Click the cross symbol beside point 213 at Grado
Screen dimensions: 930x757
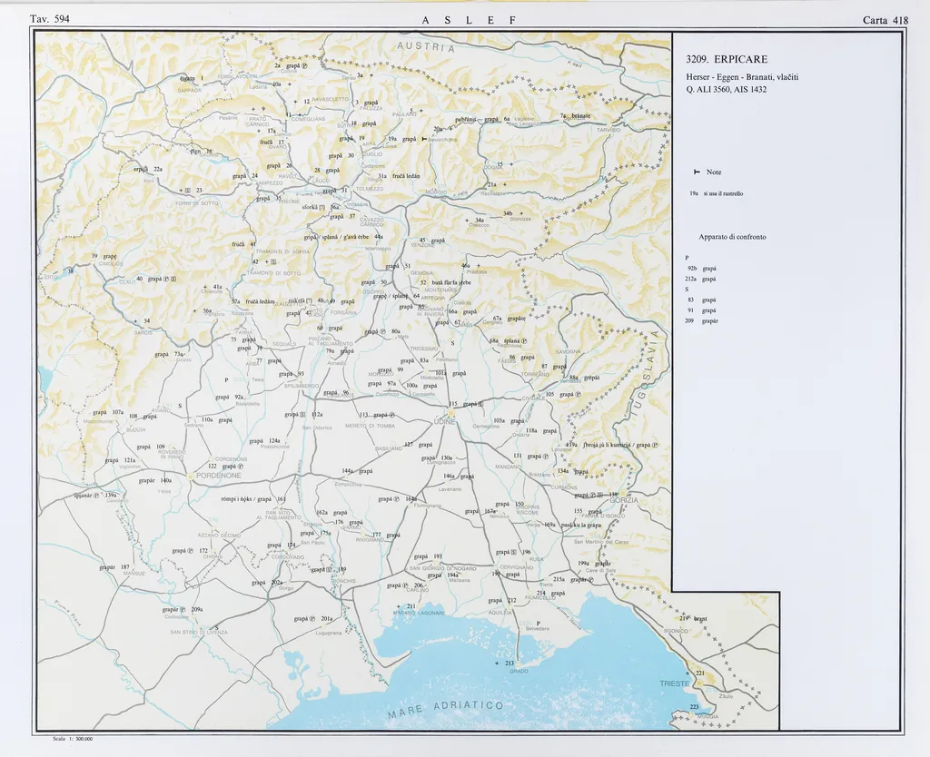[498, 664]
